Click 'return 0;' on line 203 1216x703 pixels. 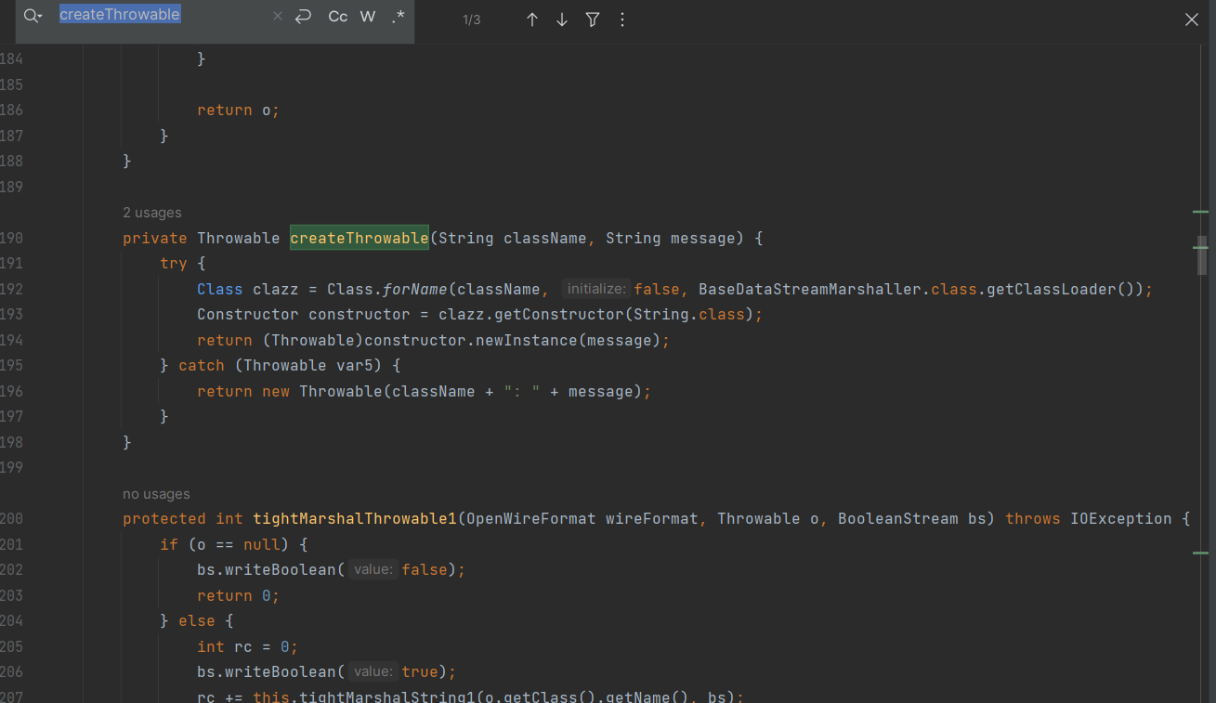238,595
